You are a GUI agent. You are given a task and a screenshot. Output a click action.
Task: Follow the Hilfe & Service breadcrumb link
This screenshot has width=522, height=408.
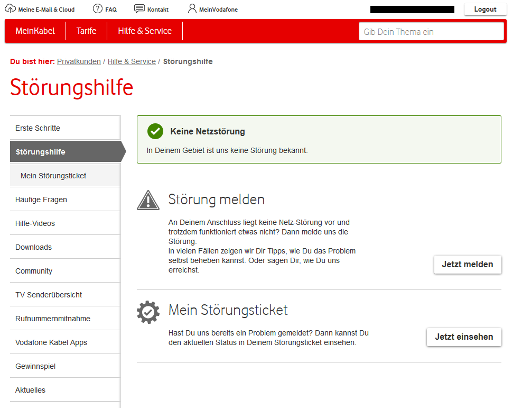[132, 62]
